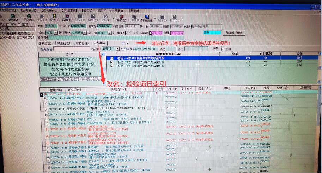
Task: Toggle the CP checkbox
Action: click(x=127, y=43)
